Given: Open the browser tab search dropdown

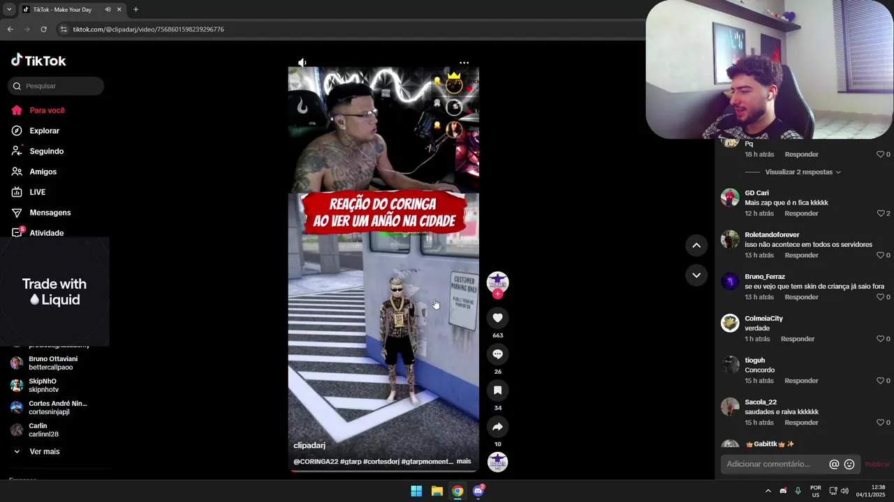Looking at the screenshot, I should 9,10.
